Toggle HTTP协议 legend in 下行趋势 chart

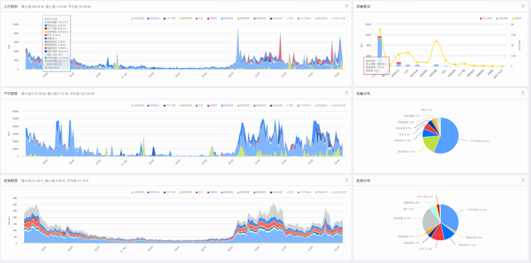tap(304, 105)
